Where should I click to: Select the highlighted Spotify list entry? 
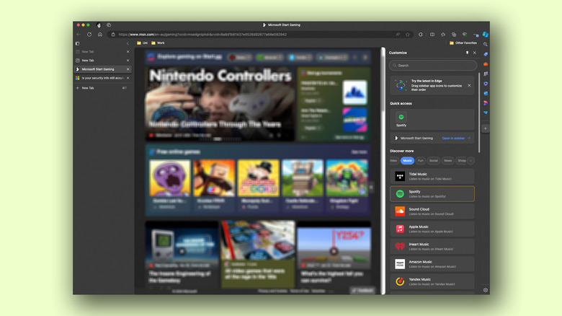tap(432, 194)
